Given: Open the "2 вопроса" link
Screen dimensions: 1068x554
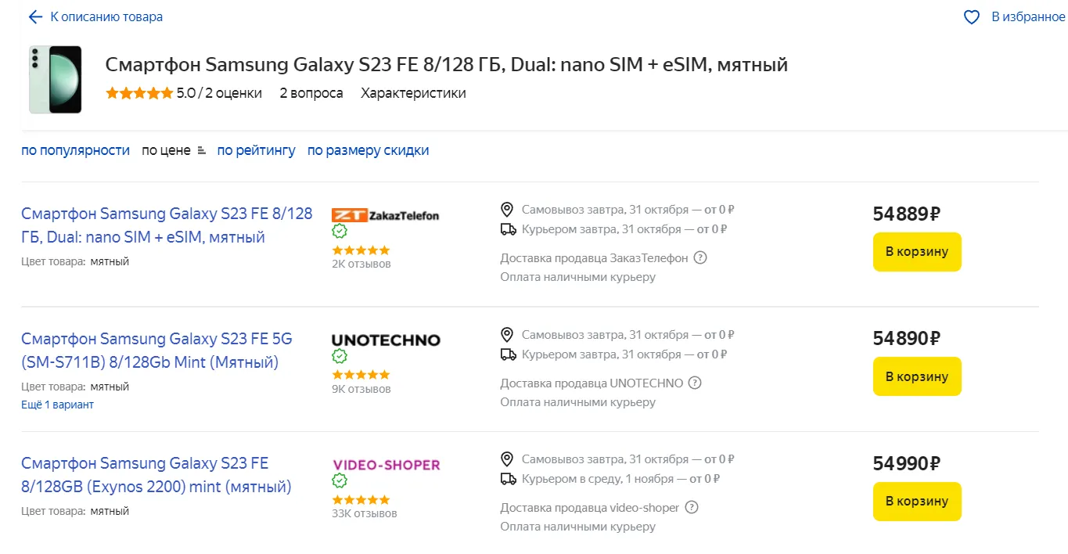Looking at the screenshot, I should click(311, 93).
